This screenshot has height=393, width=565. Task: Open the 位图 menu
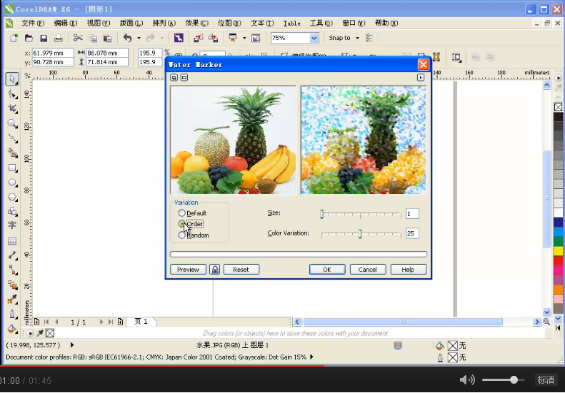229,23
